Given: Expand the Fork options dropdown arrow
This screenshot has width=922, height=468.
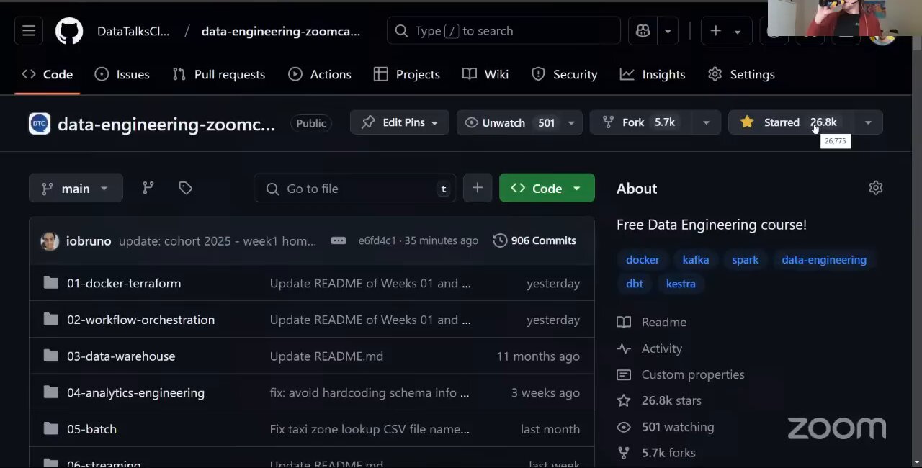Looking at the screenshot, I should (706, 122).
